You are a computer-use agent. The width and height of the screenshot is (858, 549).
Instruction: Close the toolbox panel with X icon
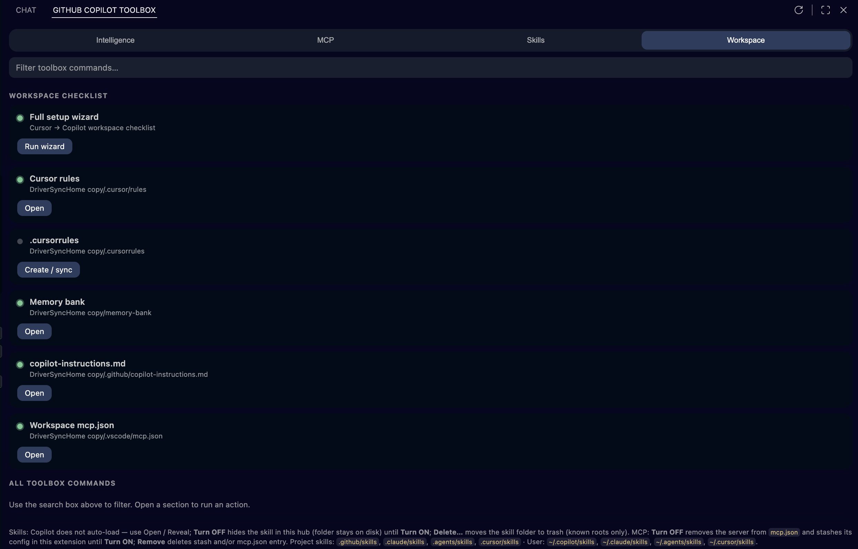pos(843,10)
